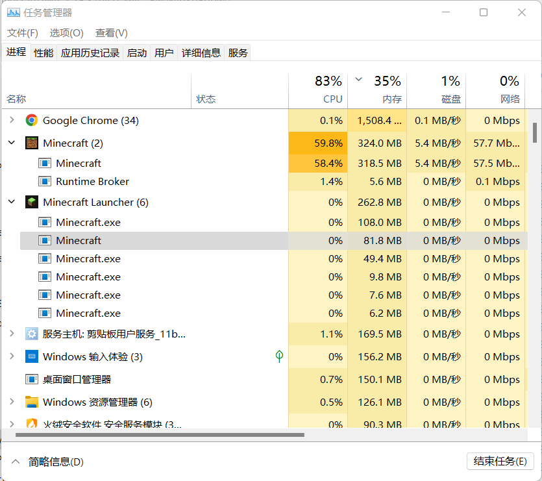
Task: Collapse the Minecraft (2) group
Action: [x=12, y=142]
